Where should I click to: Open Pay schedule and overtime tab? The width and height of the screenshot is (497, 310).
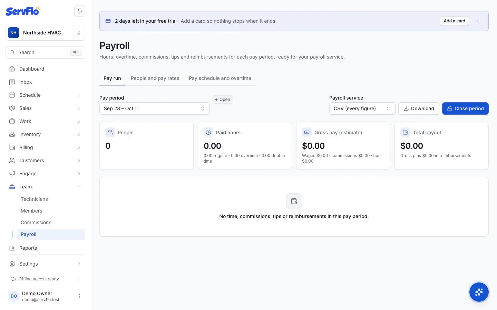(x=220, y=78)
